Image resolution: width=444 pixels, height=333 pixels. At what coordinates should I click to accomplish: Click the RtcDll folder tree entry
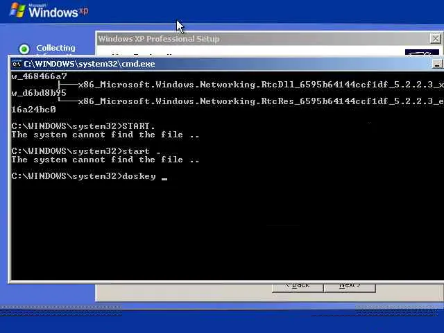[261, 85]
